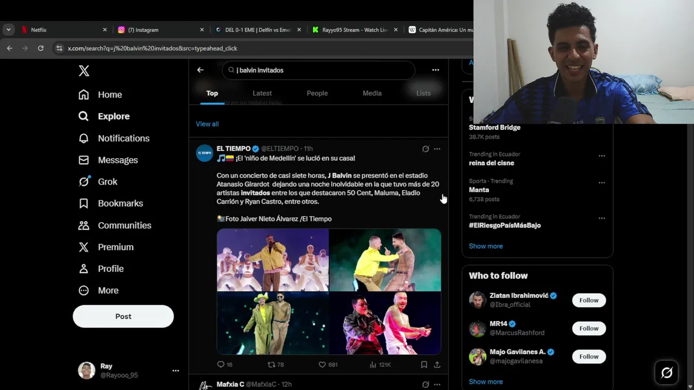
Task: Open more options on EL TIEMPO tweet
Action: (437, 148)
